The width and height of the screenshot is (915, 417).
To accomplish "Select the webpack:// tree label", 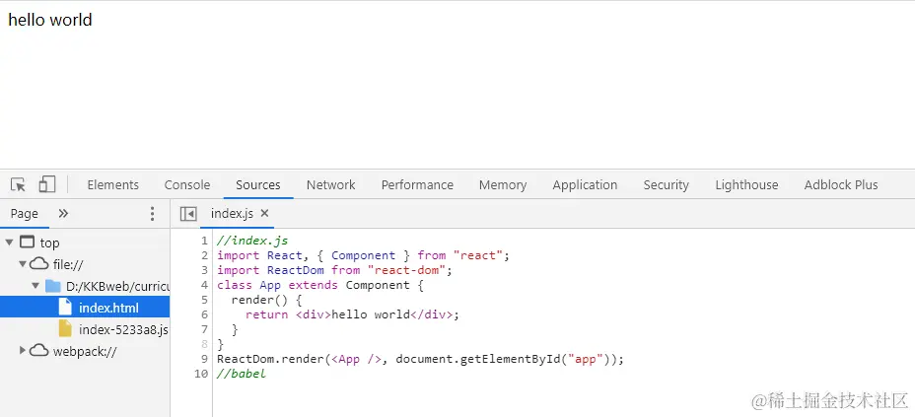I will (x=85, y=351).
